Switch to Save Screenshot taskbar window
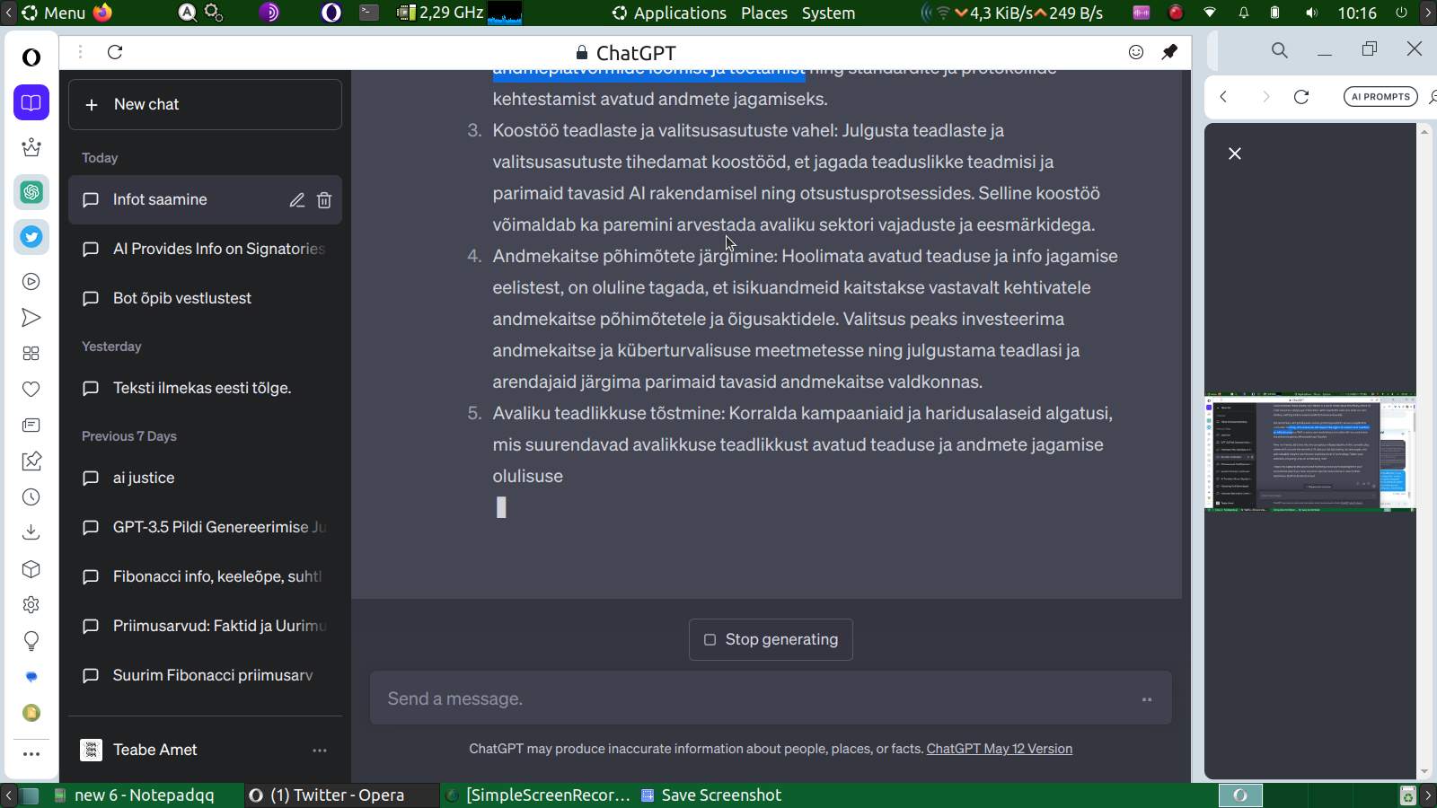This screenshot has height=808, width=1437. [x=711, y=795]
